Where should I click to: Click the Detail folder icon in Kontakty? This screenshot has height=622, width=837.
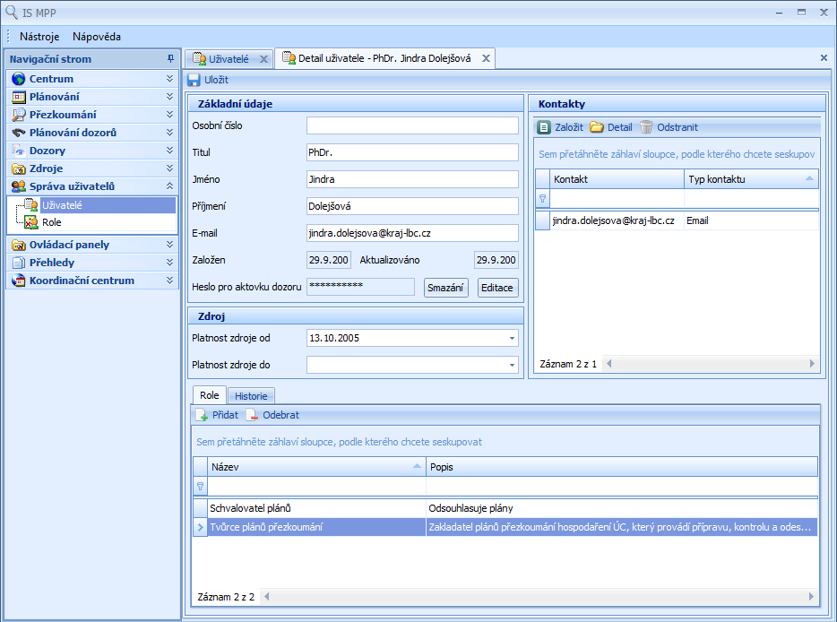point(596,127)
